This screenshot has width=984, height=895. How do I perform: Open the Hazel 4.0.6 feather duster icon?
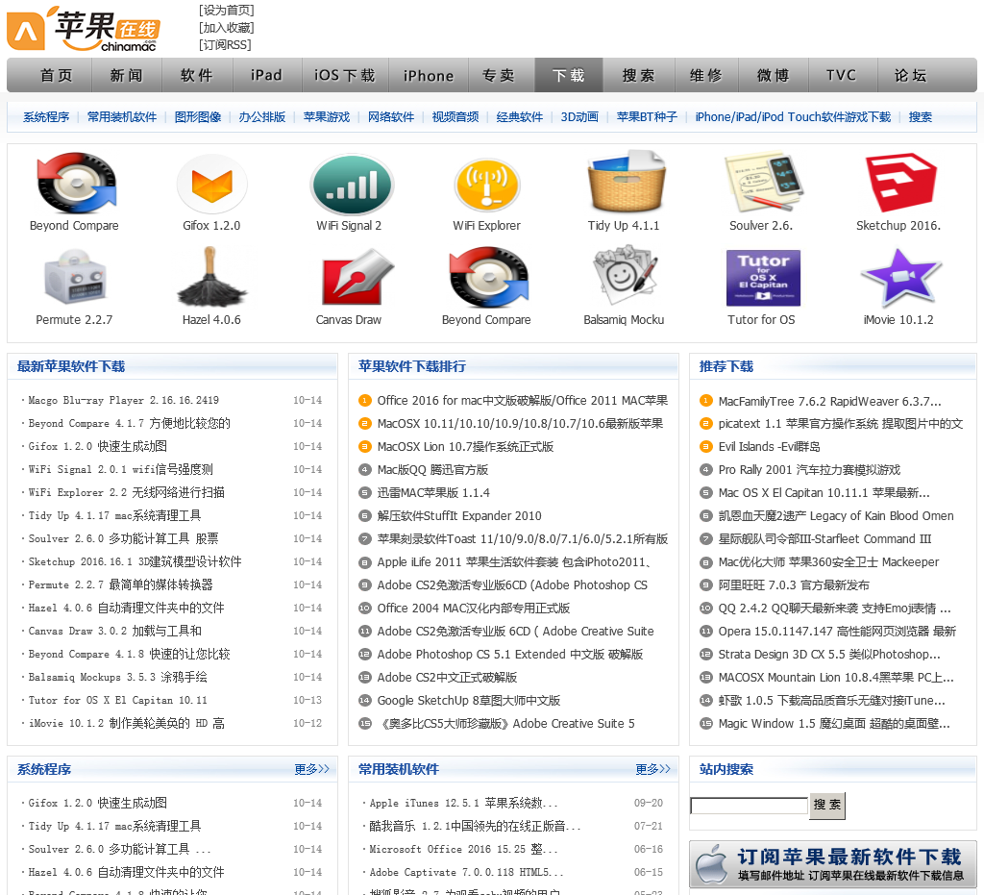pyautogui.click(x=211, y=277)
